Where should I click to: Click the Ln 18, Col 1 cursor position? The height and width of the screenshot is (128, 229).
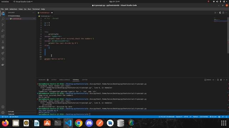coord(166,117)
